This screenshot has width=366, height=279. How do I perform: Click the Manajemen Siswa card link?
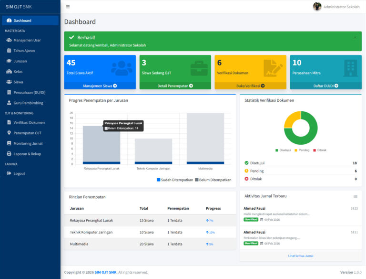[x=100, y=86]
